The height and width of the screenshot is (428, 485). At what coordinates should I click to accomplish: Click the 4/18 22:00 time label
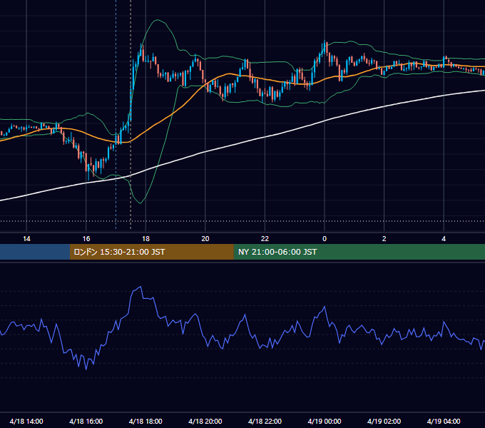(265, 421)
